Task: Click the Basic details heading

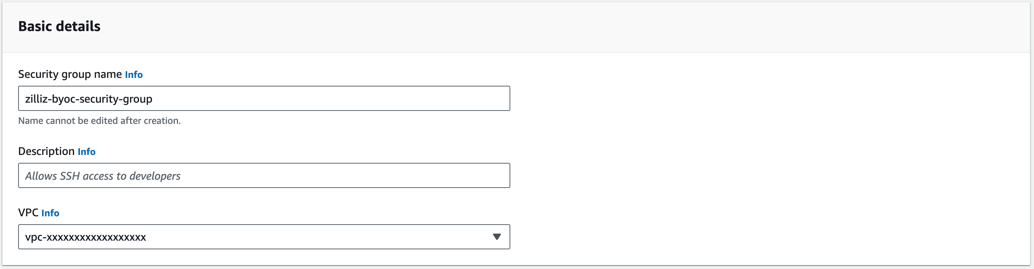Action: [59, 26]
